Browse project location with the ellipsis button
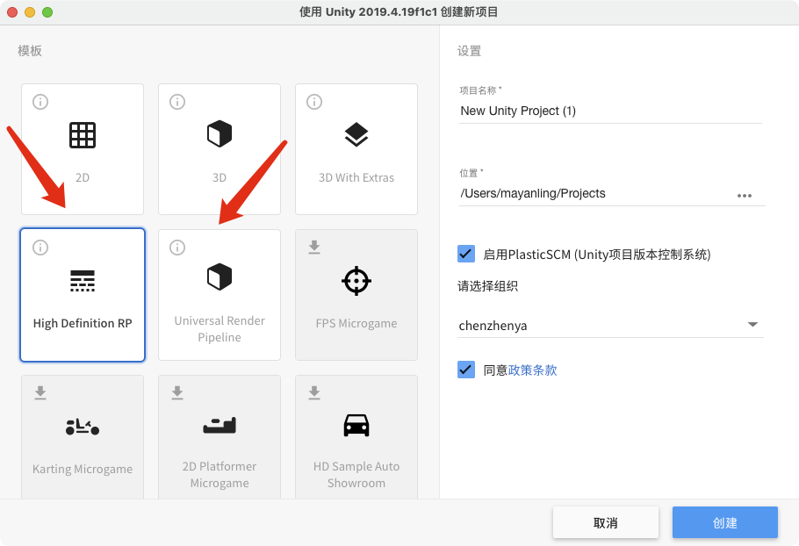The height and width of the screenshot is (546, 799). click(x=745, y=196)
